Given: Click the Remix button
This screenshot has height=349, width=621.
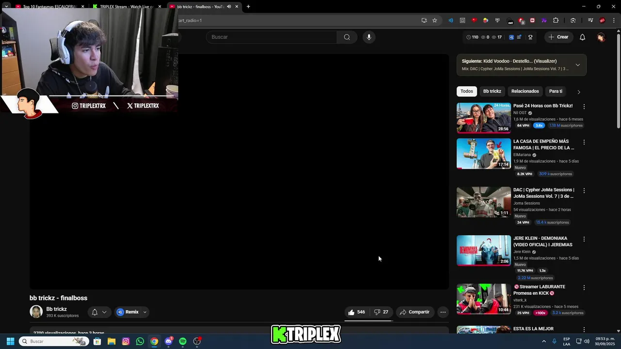Looking at the screenshot, I should coord(128,312).
